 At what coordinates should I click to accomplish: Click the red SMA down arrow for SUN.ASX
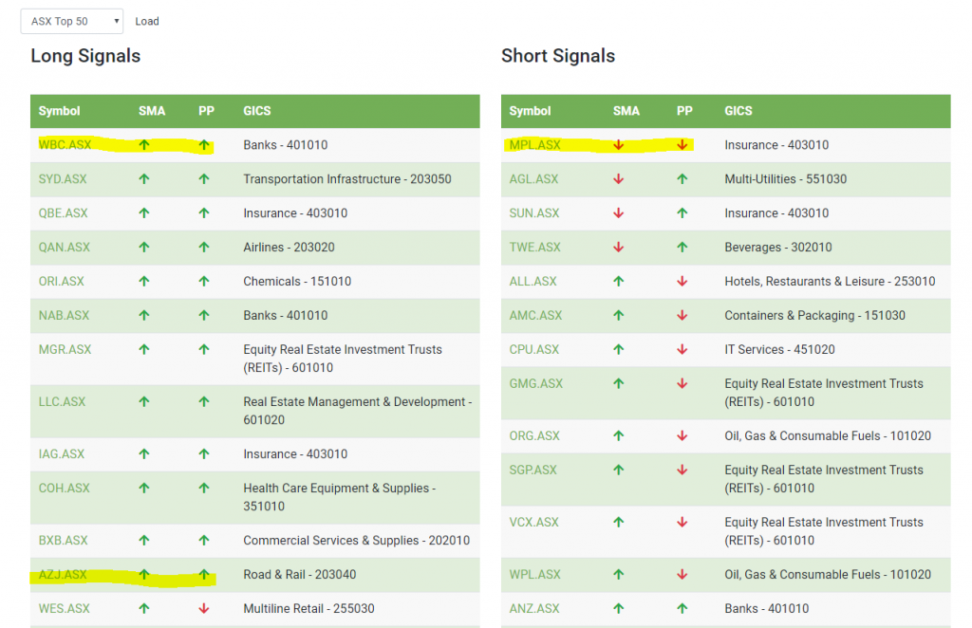click(619, 213)
